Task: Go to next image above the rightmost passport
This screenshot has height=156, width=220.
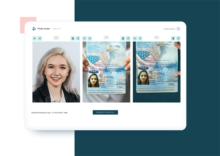Action: point(140,39)
